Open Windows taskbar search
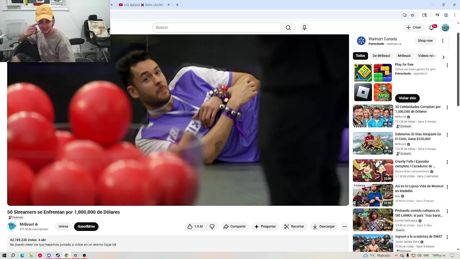Image resolution: width=460 pixels, height=259 pixels. [x=13, y=255]
